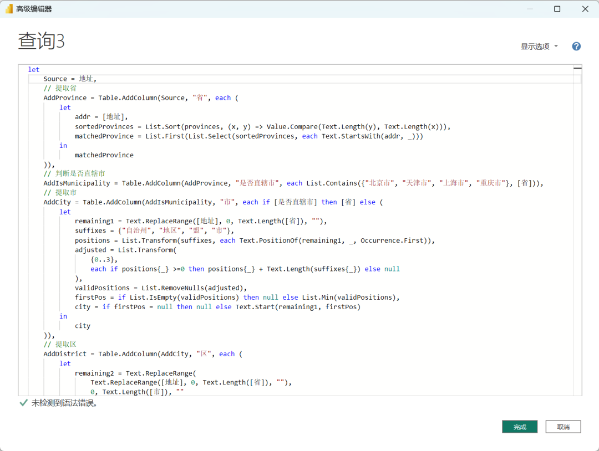Close the 高级编辑器 window
This screenshot has height=451, width=599.
click(x=585, y=9)
